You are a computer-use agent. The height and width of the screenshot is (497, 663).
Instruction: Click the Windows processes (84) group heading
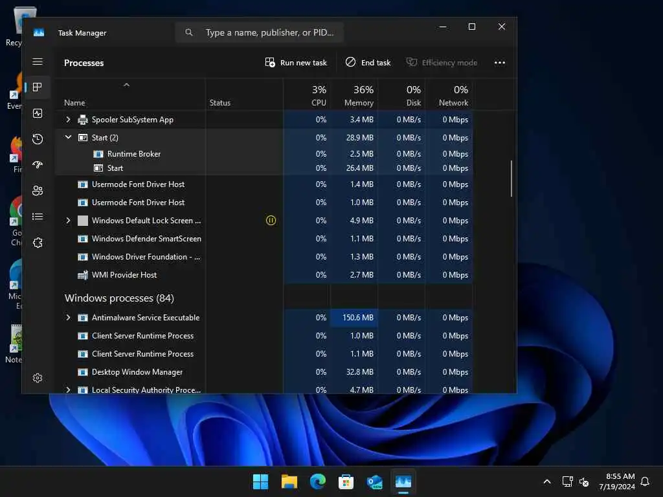pyautogui.click(x=119, y=298)
